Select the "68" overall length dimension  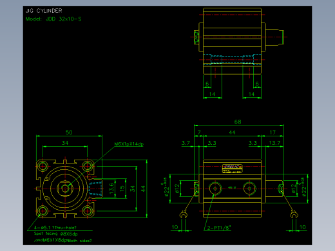click(238, 122)
